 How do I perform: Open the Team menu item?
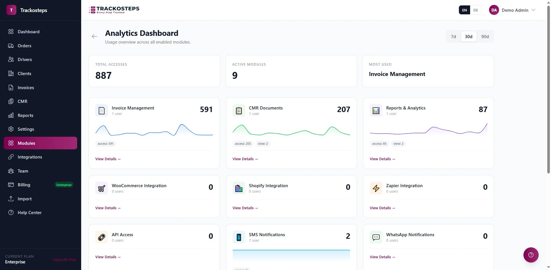(40, 171)
